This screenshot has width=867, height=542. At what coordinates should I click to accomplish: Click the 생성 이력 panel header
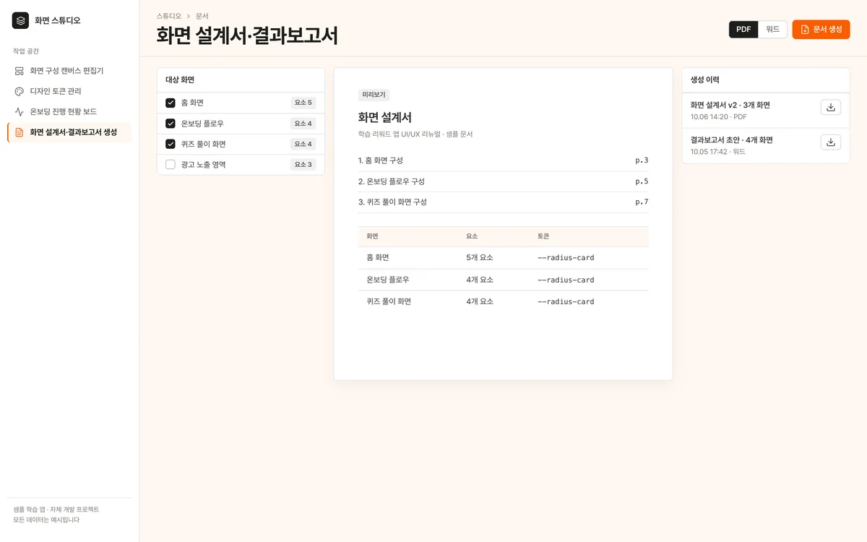pyautogui.click(x=766, y=80)
